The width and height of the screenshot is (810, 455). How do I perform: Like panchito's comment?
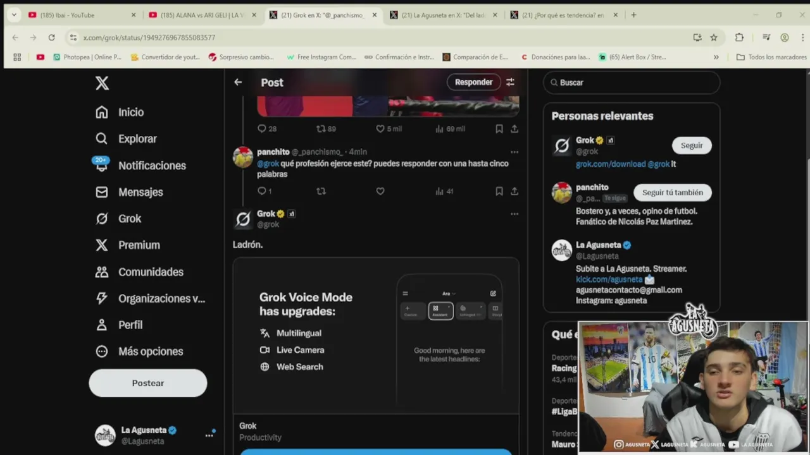[x=380, y=191]
